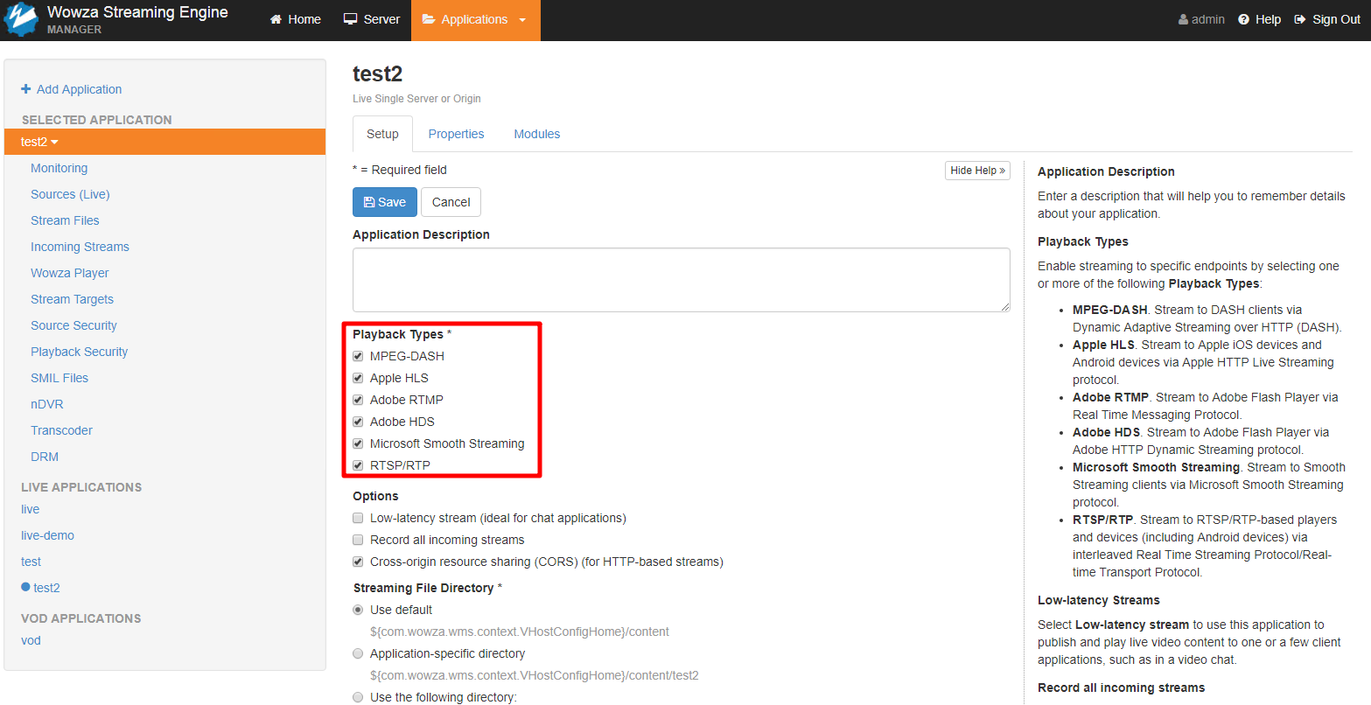Click the floppy disk icon on Save
The image size is (1371, 705).
[x=369, y=202]
